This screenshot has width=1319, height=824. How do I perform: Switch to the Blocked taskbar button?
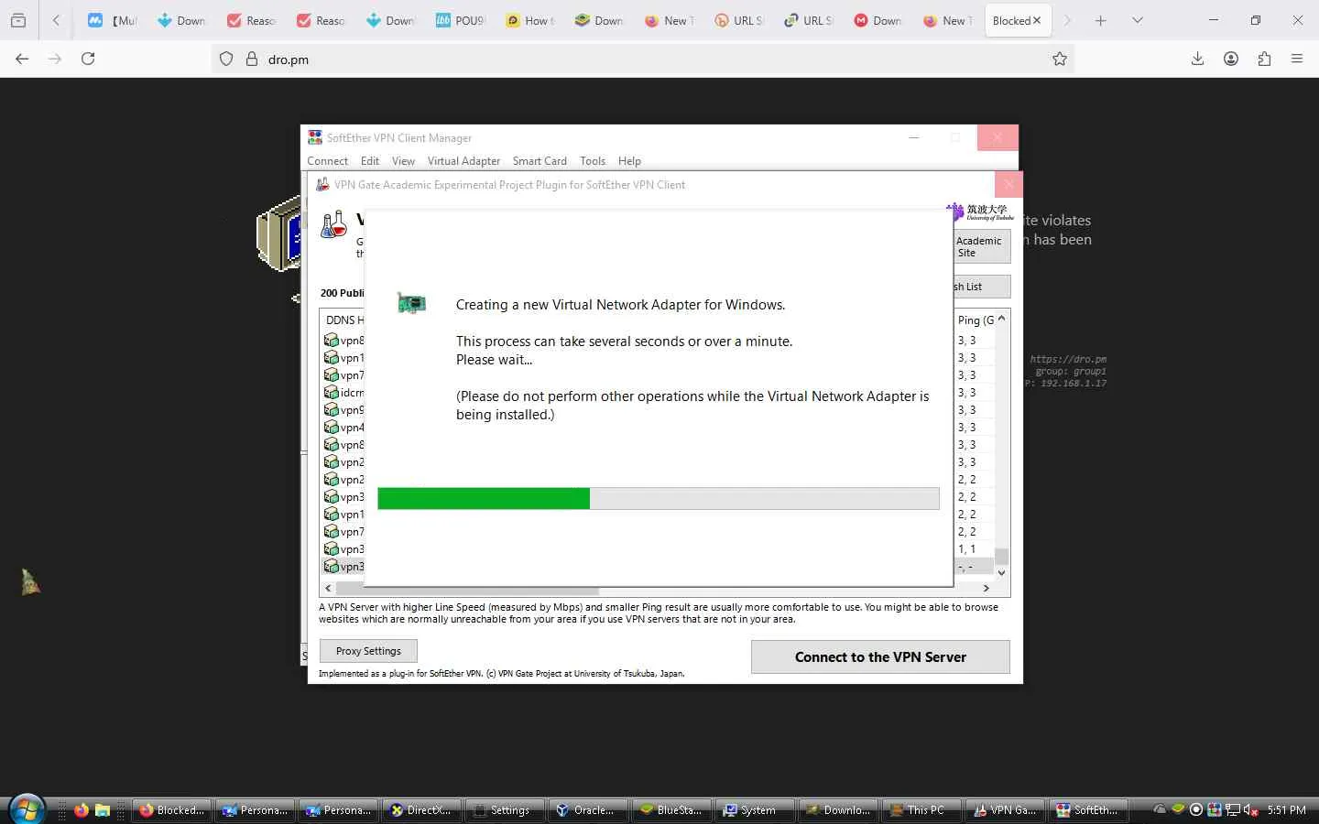(x=172, y=810)
